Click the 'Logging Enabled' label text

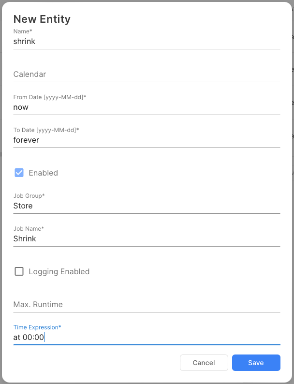59,272
